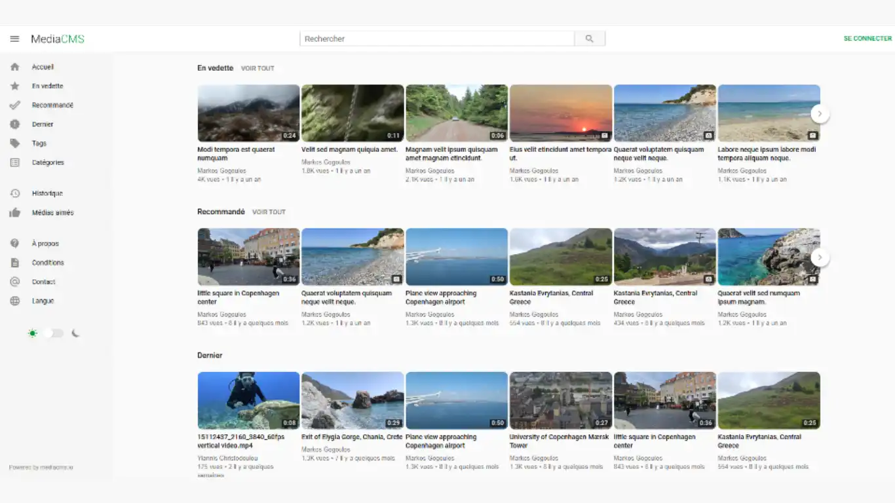895x503 pixels.
Task: Click the Rechercher search field
Action: 437,39
